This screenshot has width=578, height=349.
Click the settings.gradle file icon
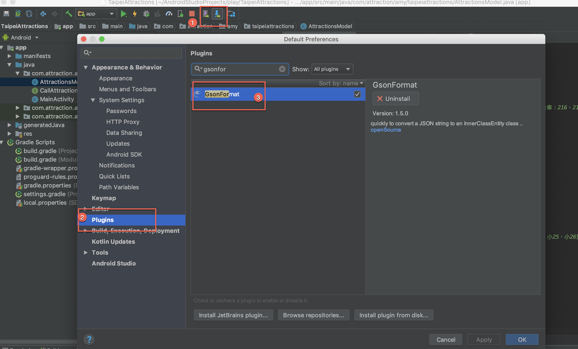(18, 194)
